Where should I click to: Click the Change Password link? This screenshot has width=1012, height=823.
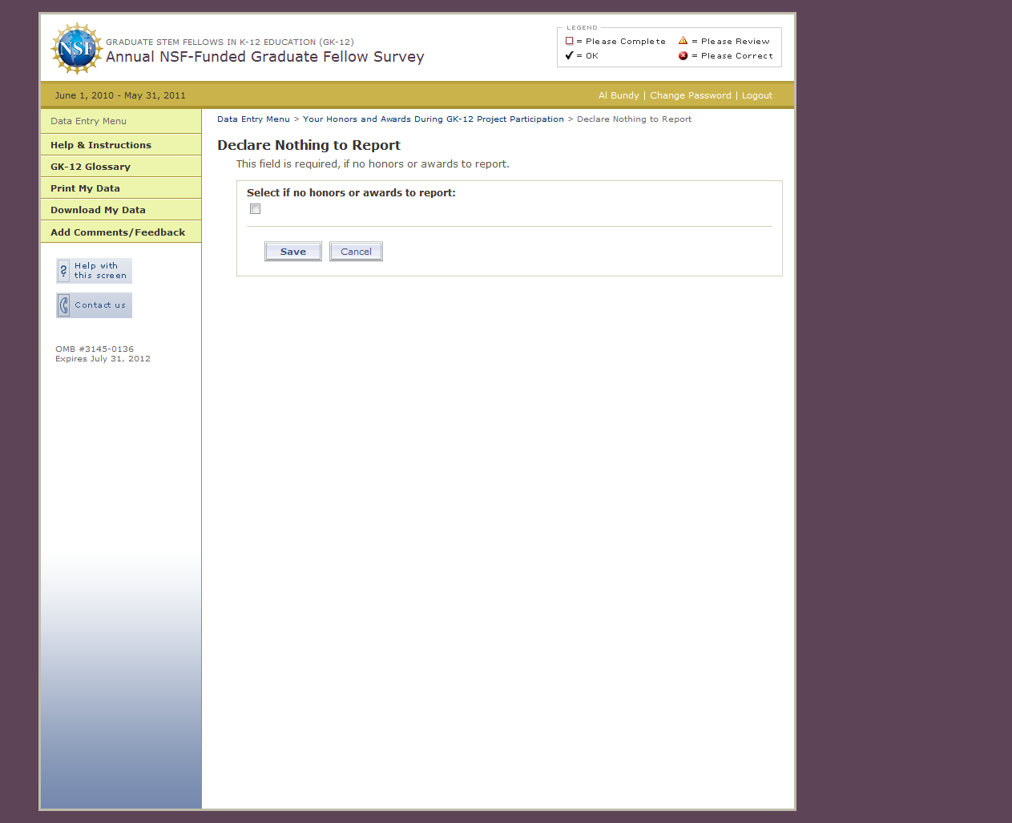[x=690, y=95]
